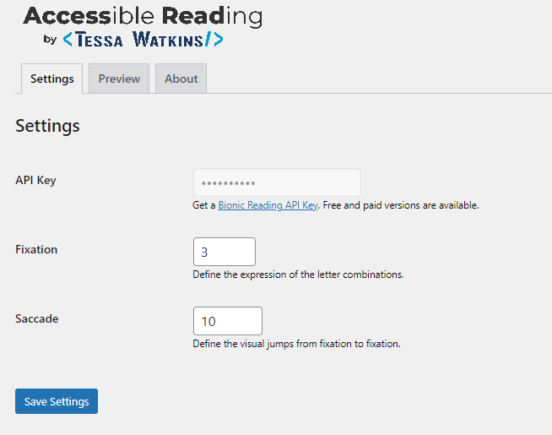Go to the About tab
Image resolution: width=552 pixels, height=435 pixels.
point(181,79)
